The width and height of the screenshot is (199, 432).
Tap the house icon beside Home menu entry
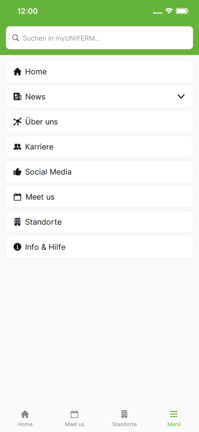(x=17, y=72)
